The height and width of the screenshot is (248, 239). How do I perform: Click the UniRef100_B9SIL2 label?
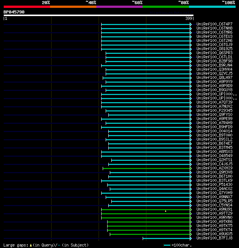pos(214,139)
